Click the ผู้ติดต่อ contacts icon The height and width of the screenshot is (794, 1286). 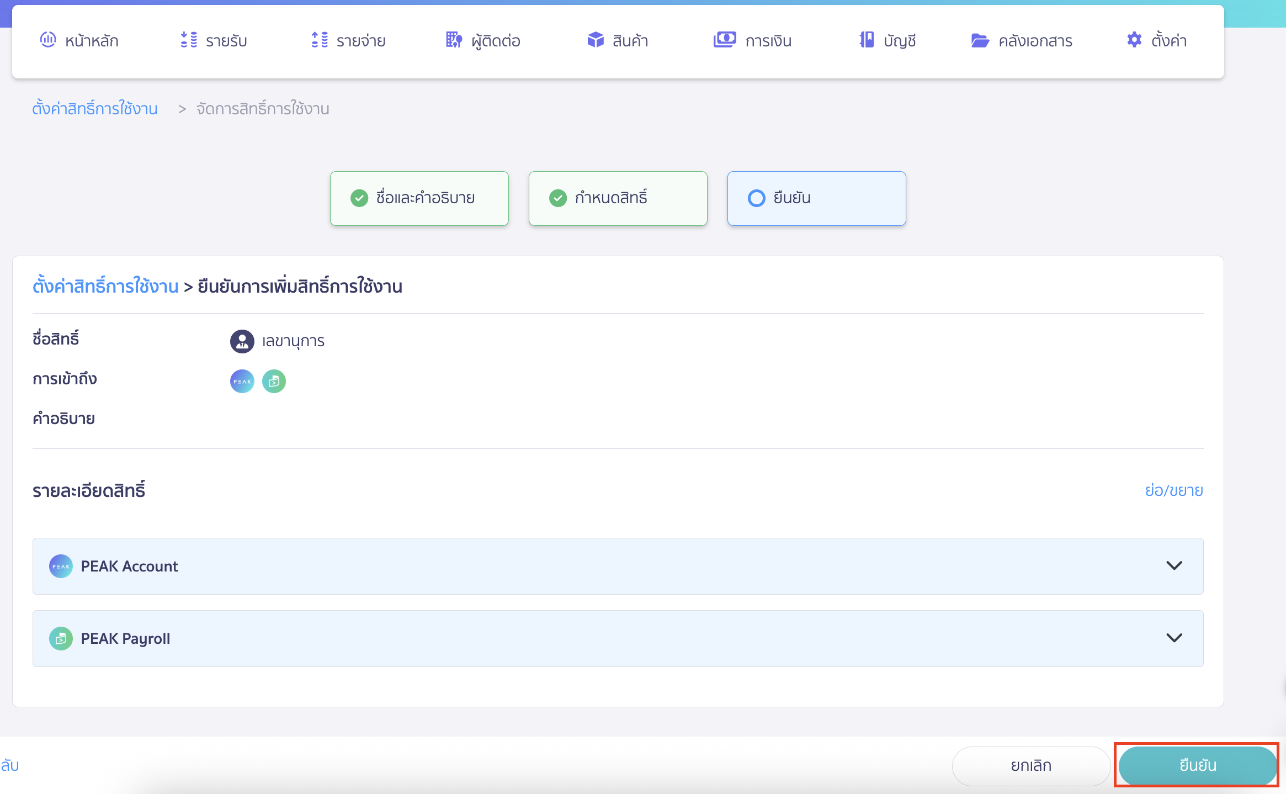tap(454, 40)
